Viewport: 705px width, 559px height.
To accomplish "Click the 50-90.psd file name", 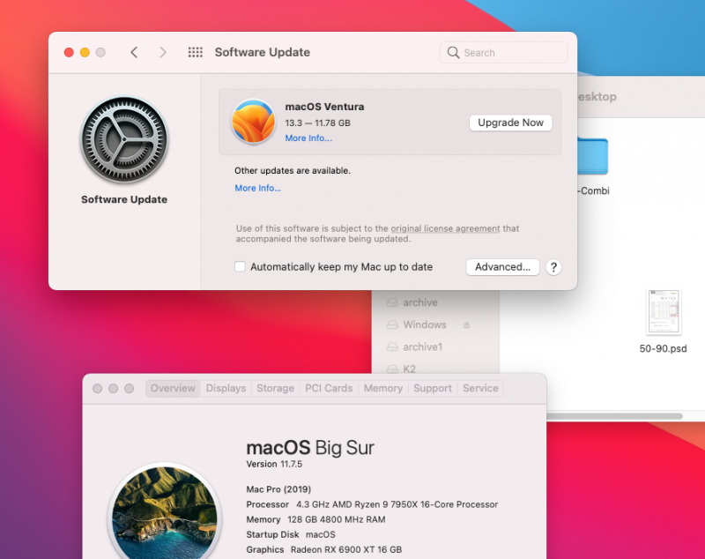I will [664, 348].
